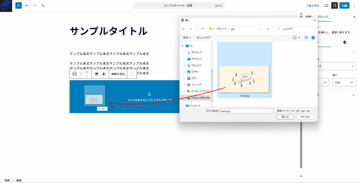
Task: Switch to the styles half-circle tab
Action: pos(345,42)
